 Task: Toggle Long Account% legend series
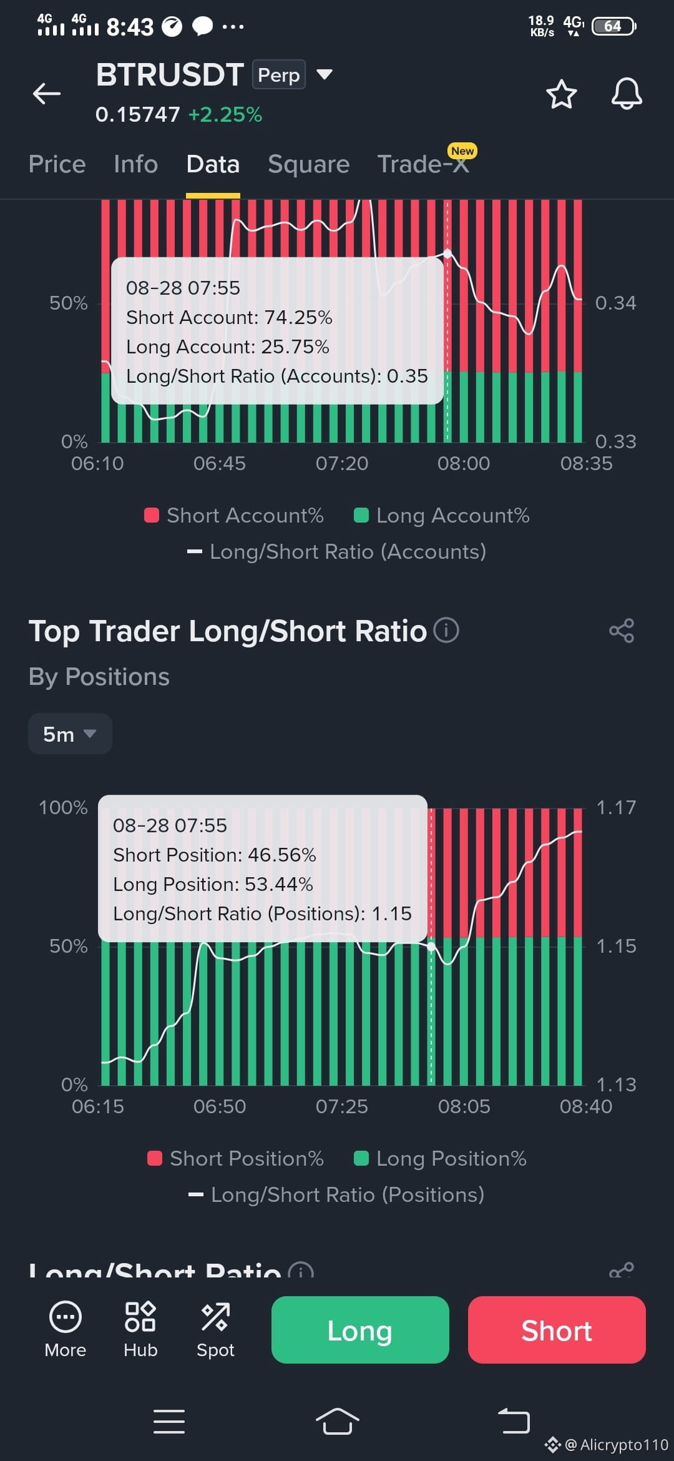click(441, 516)
